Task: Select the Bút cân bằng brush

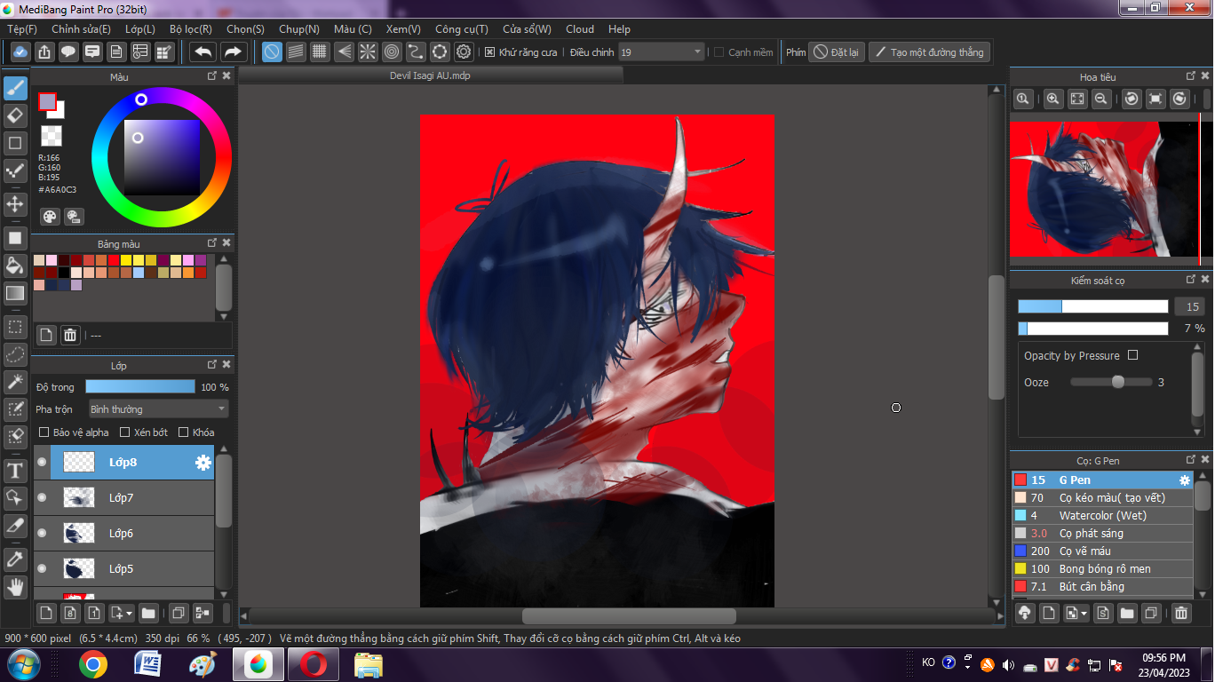Action: pyautogui.click(x=1102, y=587)
